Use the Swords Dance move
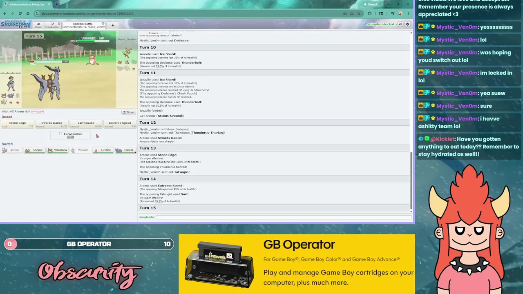 51,124
